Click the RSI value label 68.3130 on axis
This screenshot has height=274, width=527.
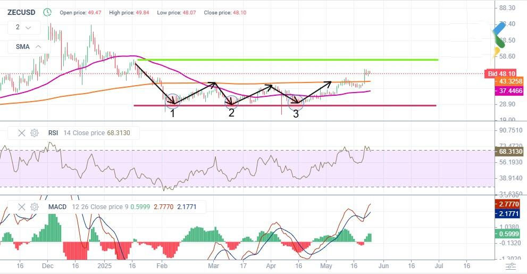(x=509, y=152)
